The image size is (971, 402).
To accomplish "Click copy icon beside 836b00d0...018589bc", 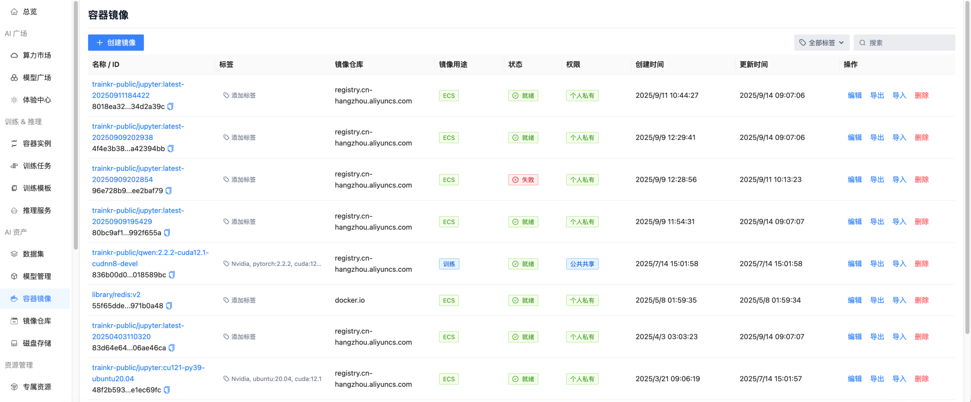I will (172, 275).
